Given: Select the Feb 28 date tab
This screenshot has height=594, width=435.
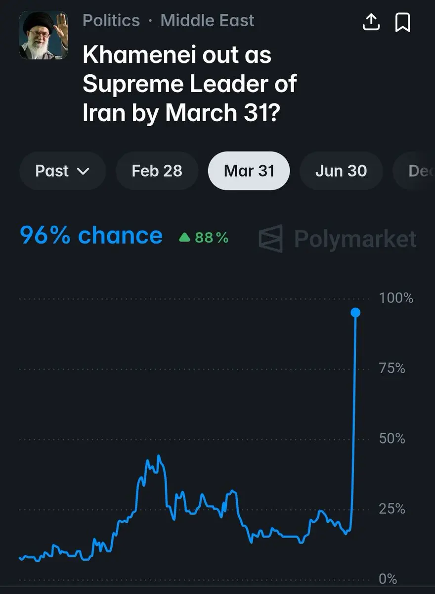Looking at the screenshot, I should [x=157, y=171].
